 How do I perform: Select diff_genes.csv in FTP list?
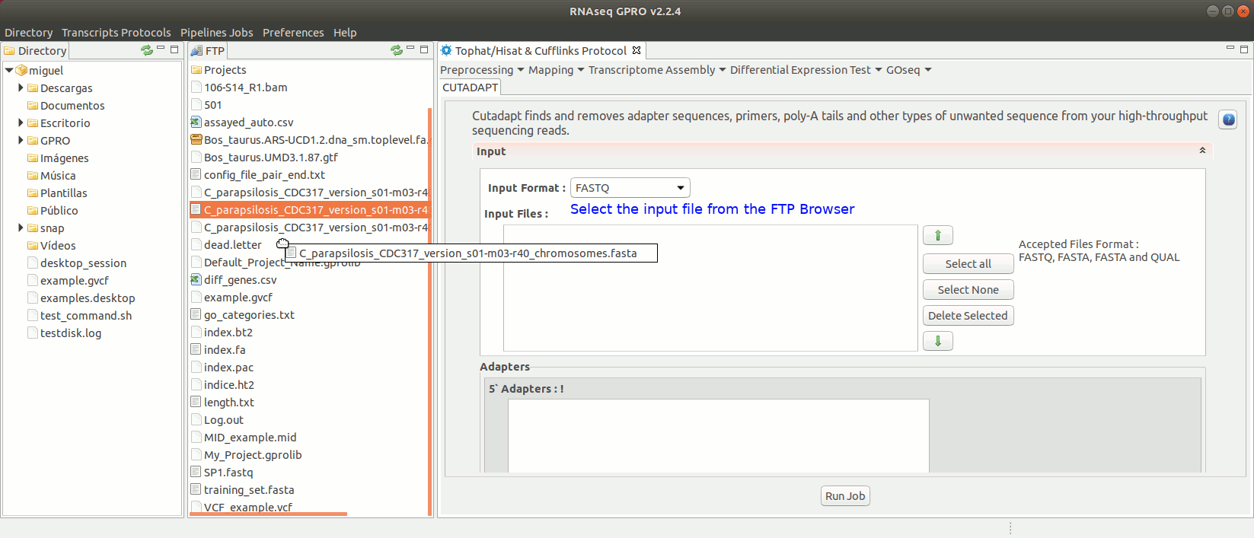pyautogui.click(x=240, y=280)
